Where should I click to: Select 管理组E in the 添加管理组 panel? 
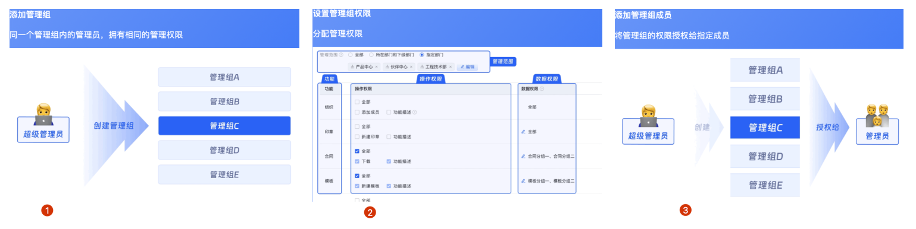[x=224, y=174]
